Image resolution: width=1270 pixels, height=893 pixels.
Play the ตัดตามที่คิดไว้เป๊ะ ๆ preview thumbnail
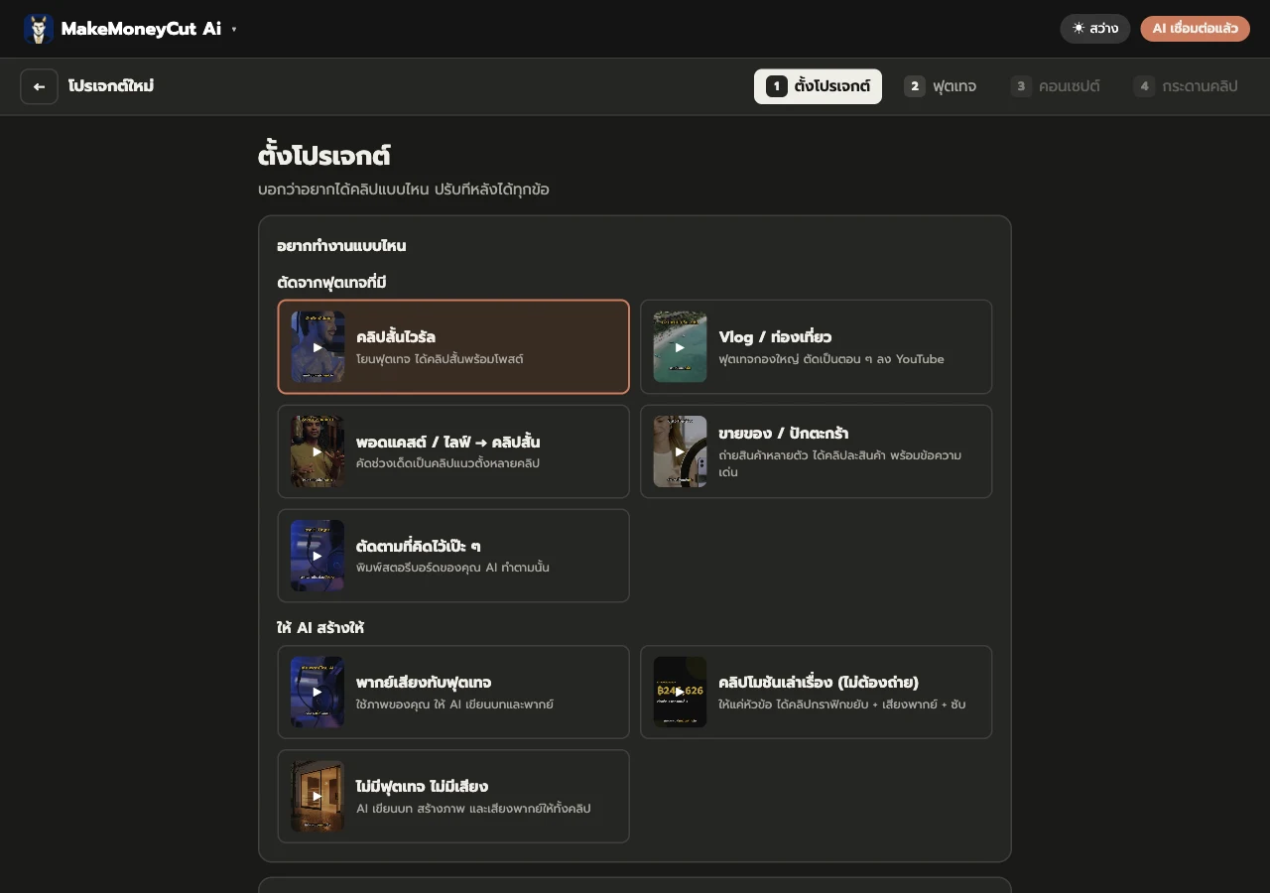click(x=317, y=556)
